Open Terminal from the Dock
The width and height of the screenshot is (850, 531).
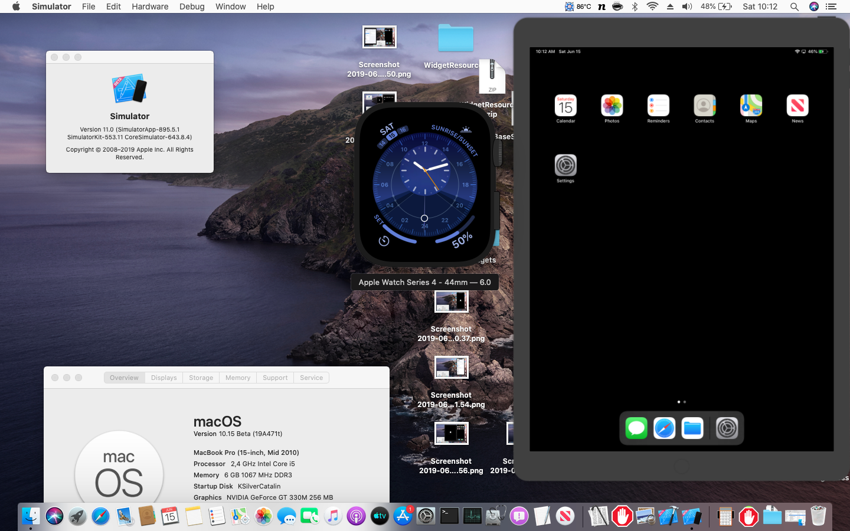pos(449,516)
